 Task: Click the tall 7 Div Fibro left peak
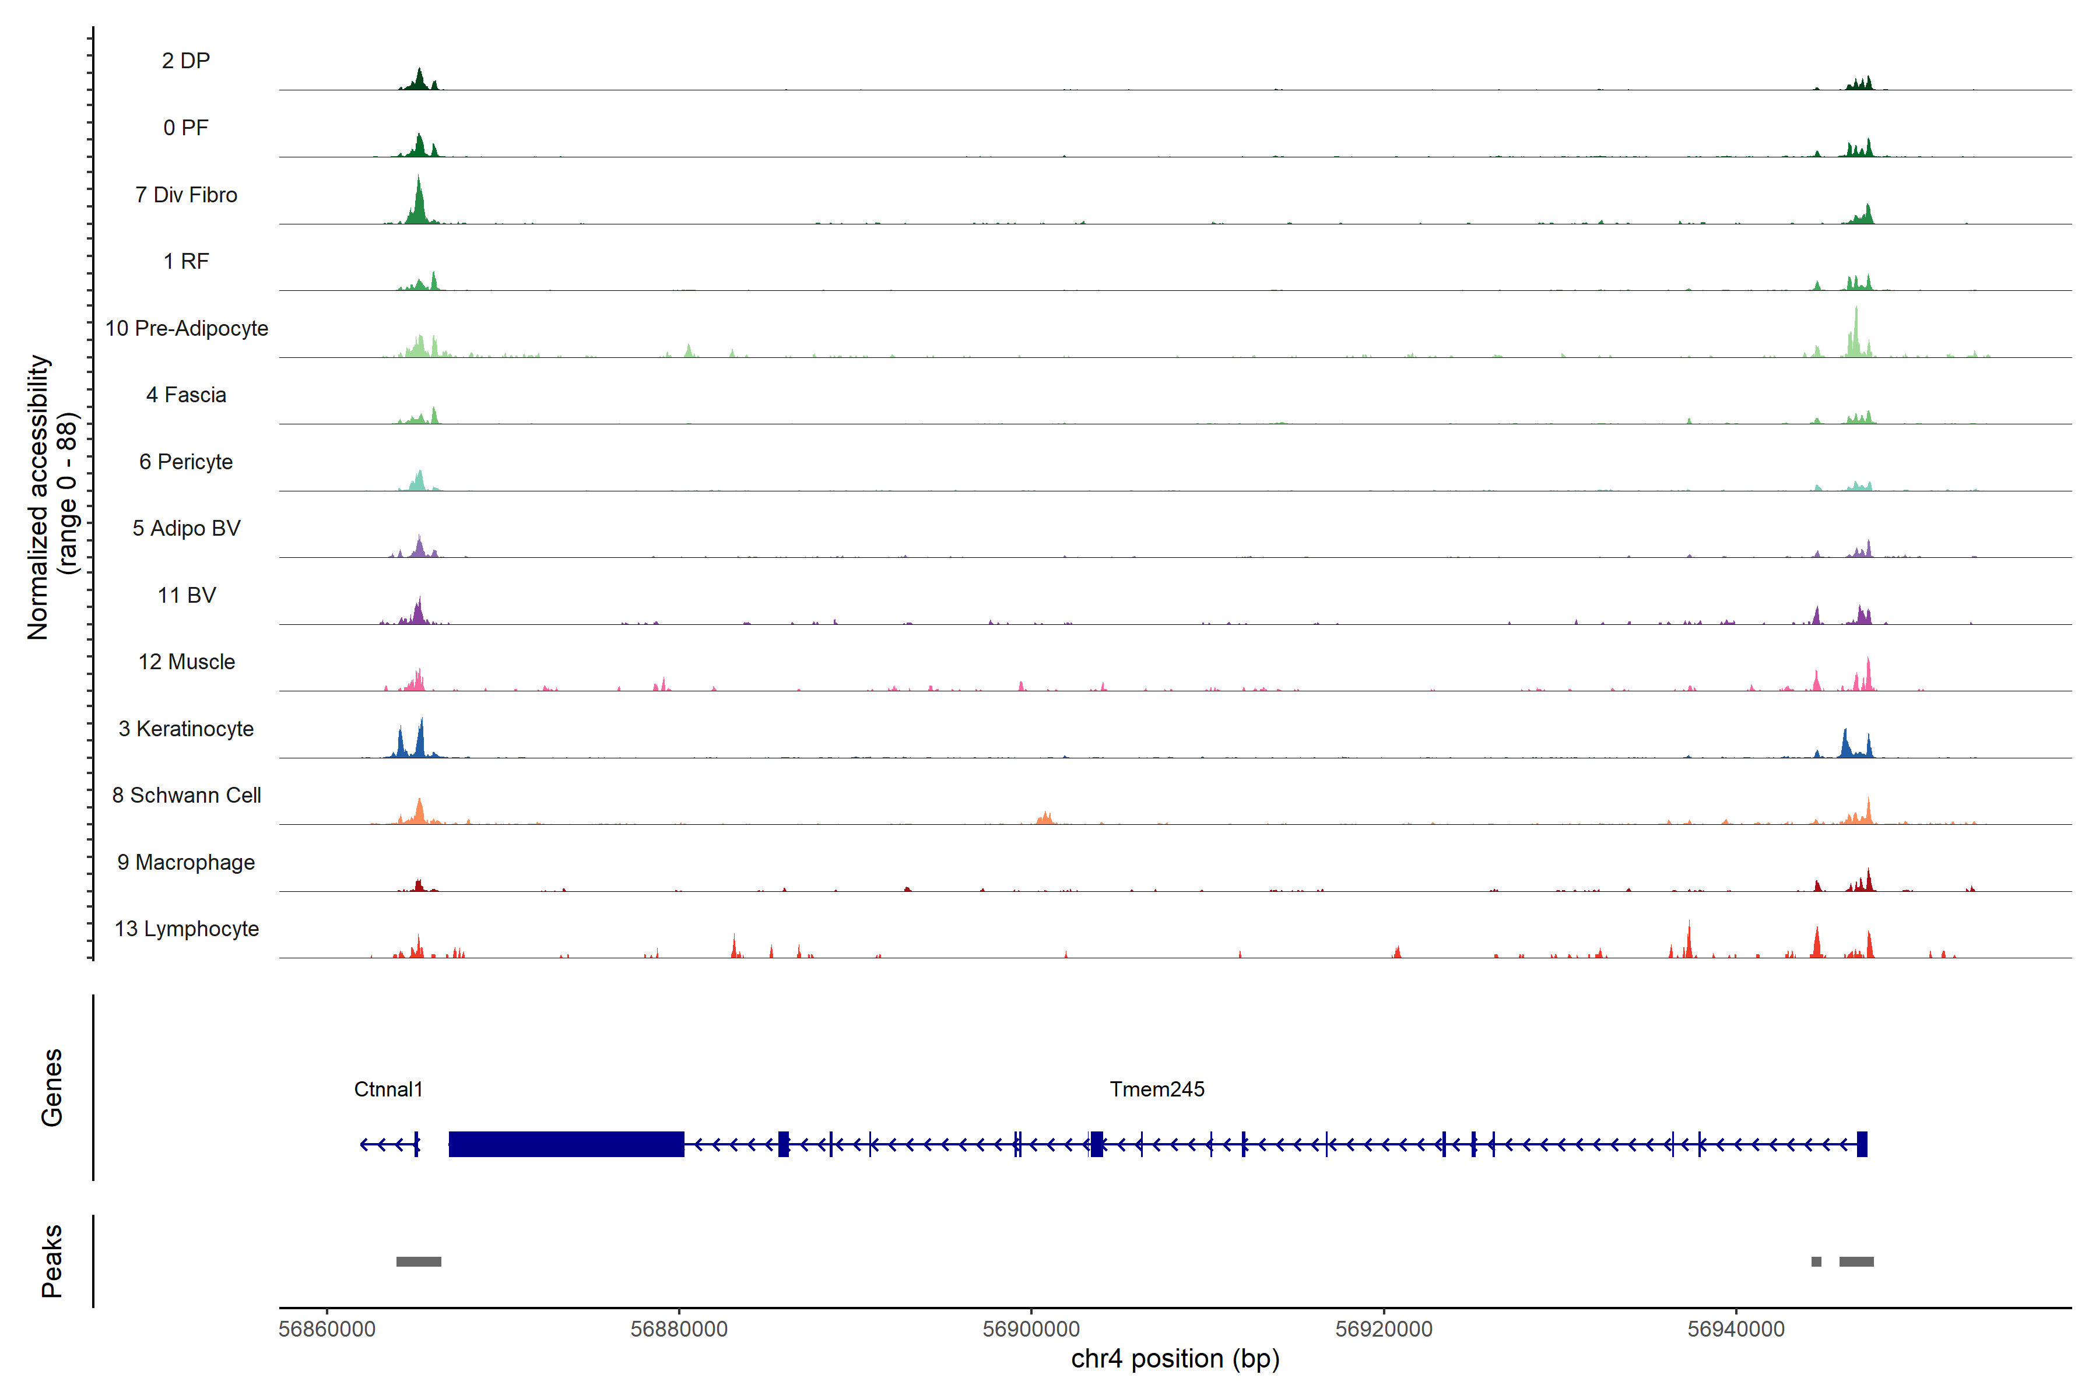419,203
